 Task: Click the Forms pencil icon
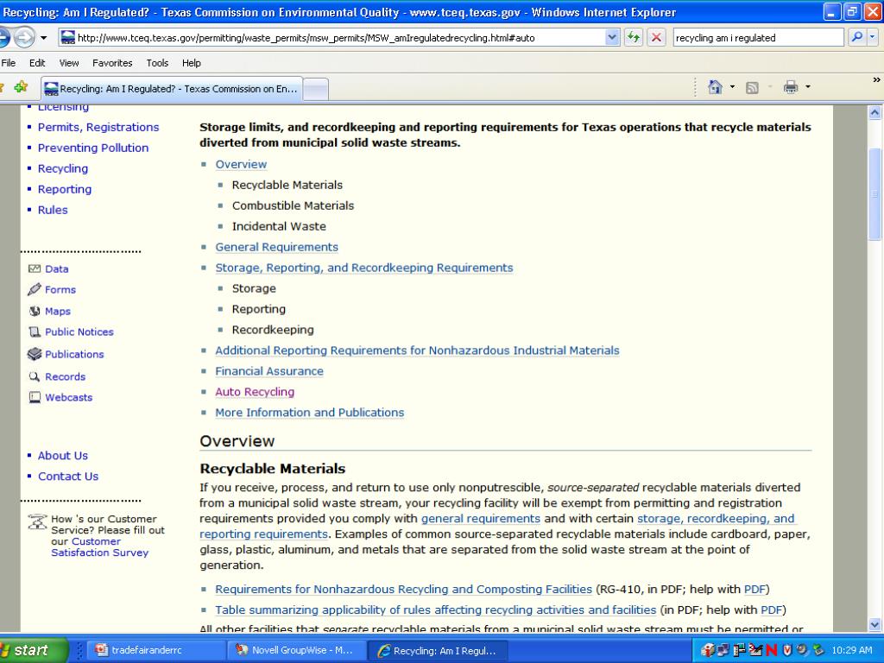pos(35,289)
